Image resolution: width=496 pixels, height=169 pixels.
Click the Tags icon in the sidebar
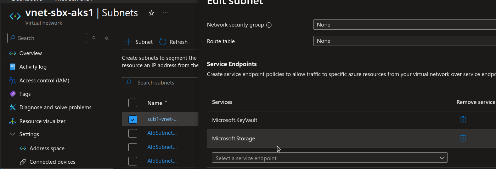click(x=13, y=94)
